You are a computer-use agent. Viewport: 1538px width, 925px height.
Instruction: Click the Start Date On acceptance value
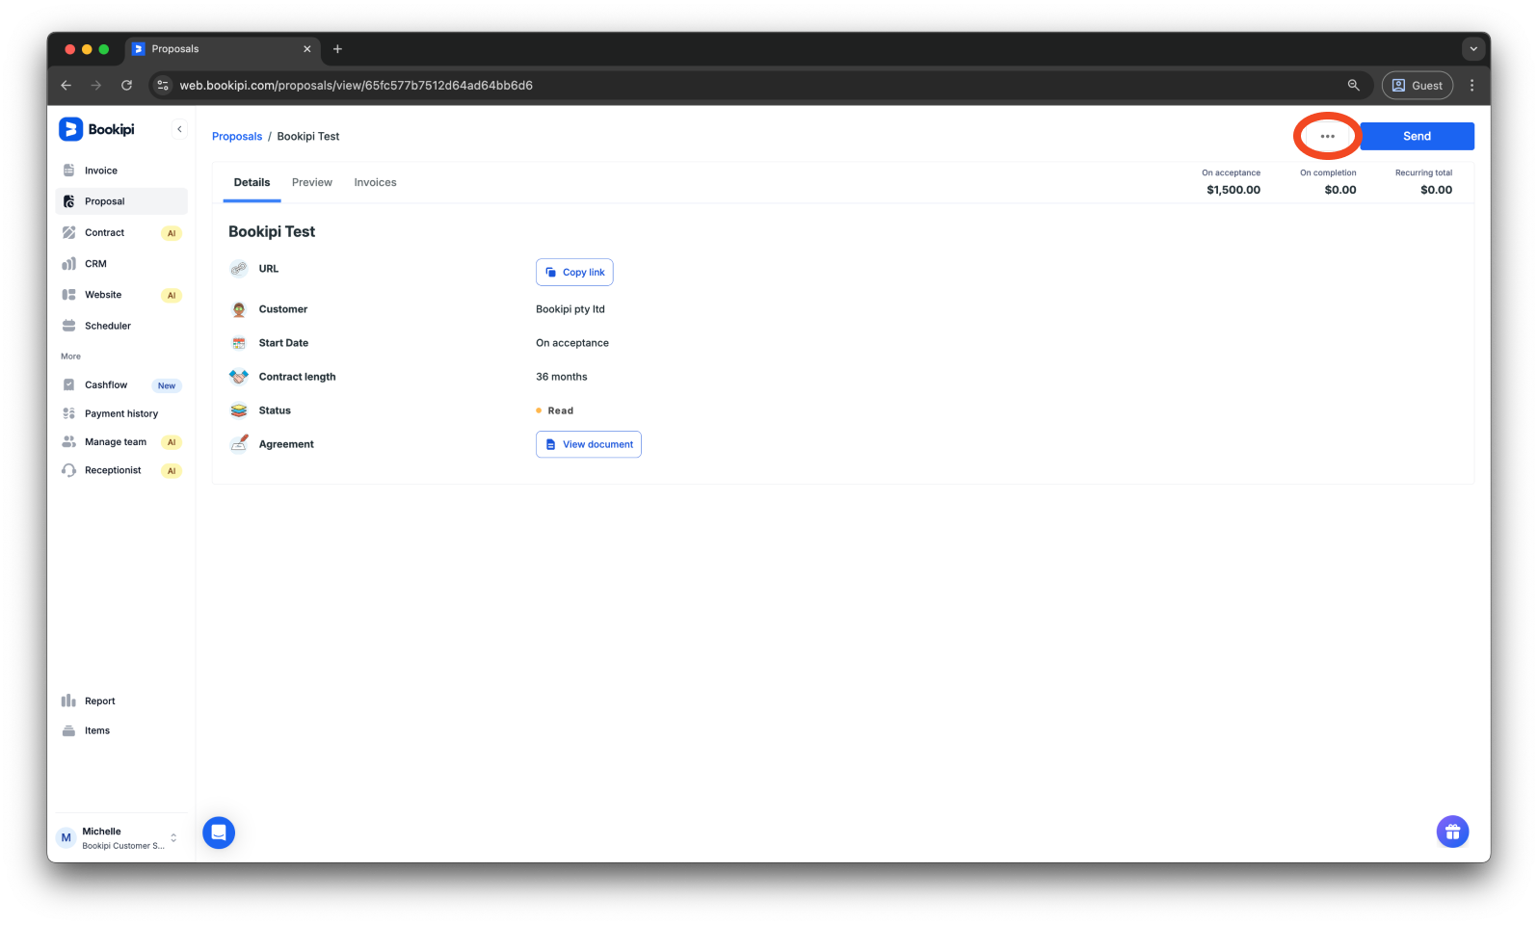click(x=572, y=343)
